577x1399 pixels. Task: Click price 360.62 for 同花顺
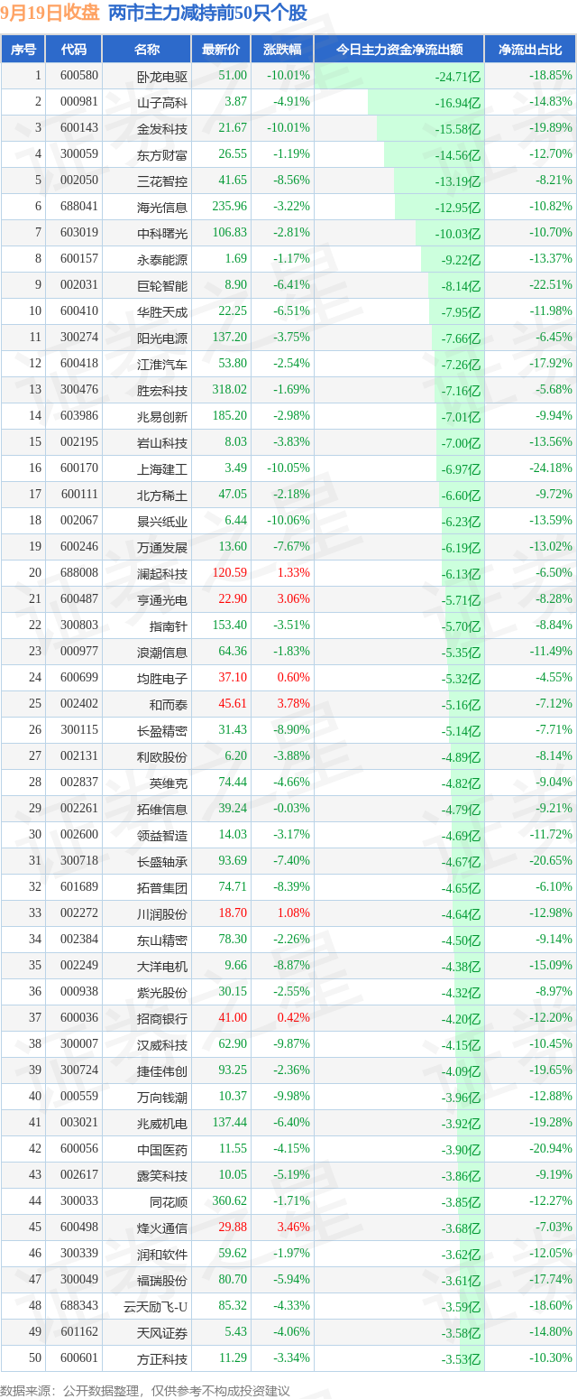click(x=229, y=1201)
